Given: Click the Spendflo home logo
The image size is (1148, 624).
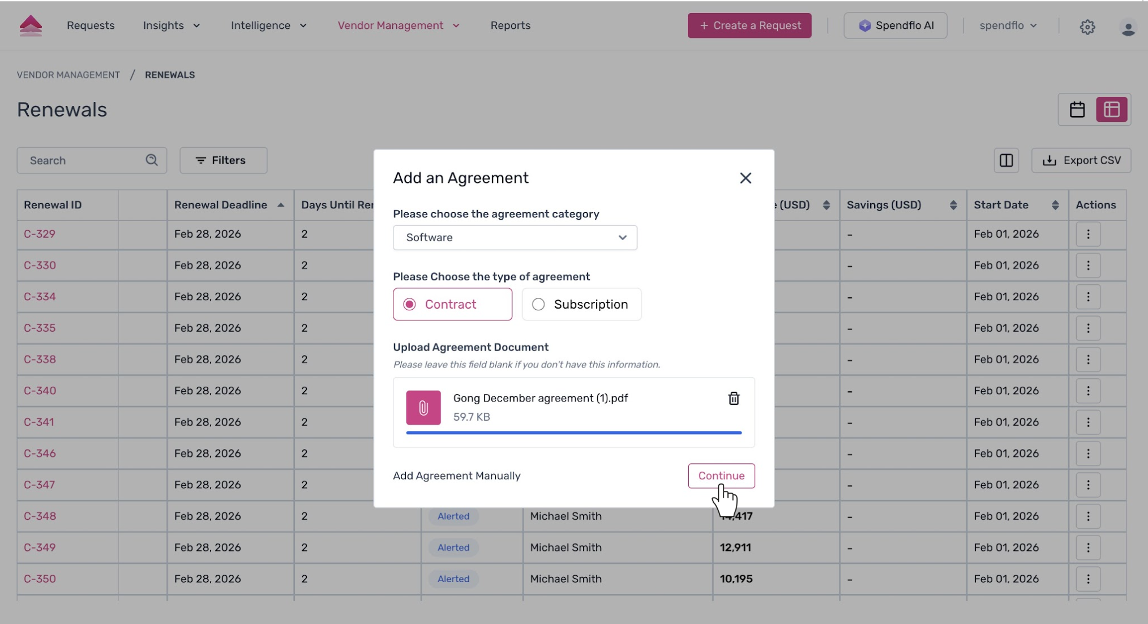Looking at the screenshot, I should coord(31,26).
